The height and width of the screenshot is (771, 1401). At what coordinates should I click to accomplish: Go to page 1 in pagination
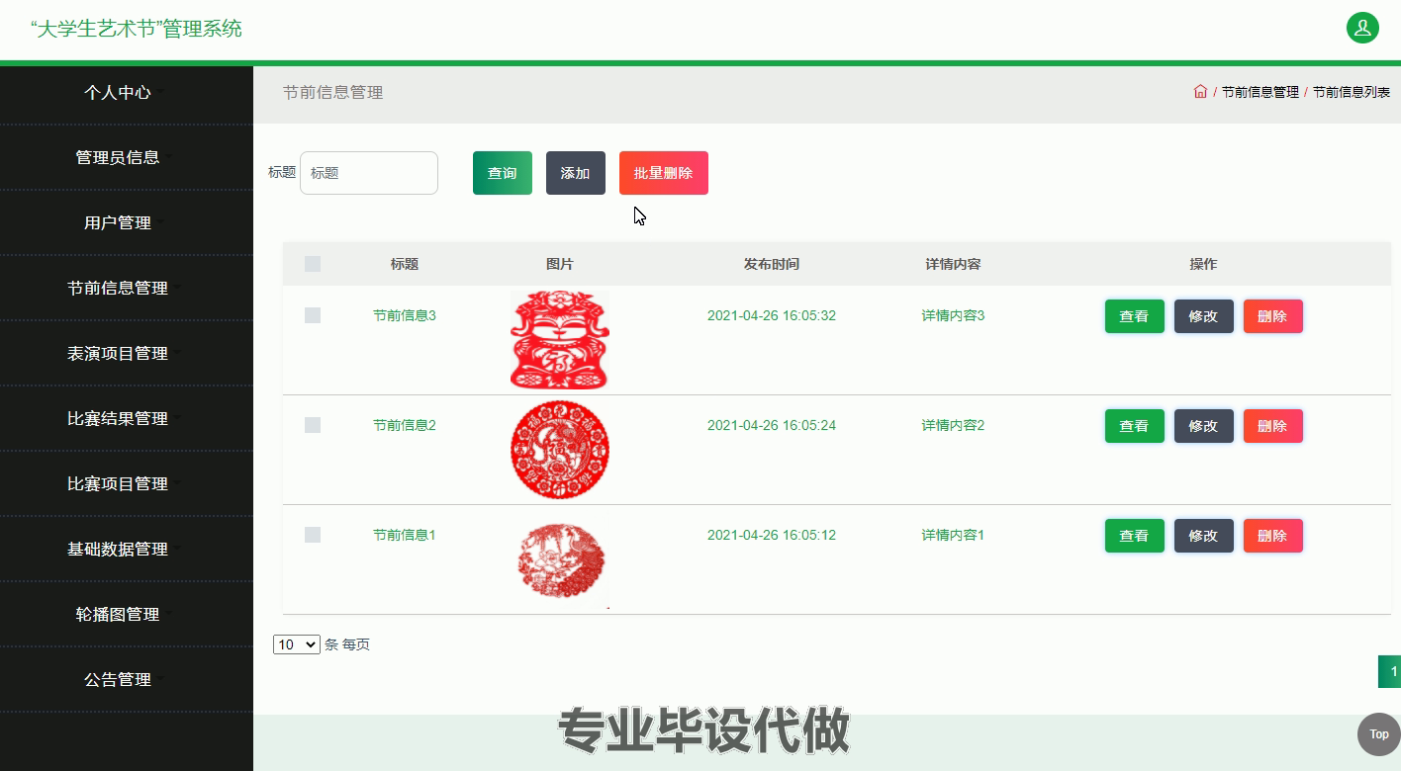tap(1390, 671)
